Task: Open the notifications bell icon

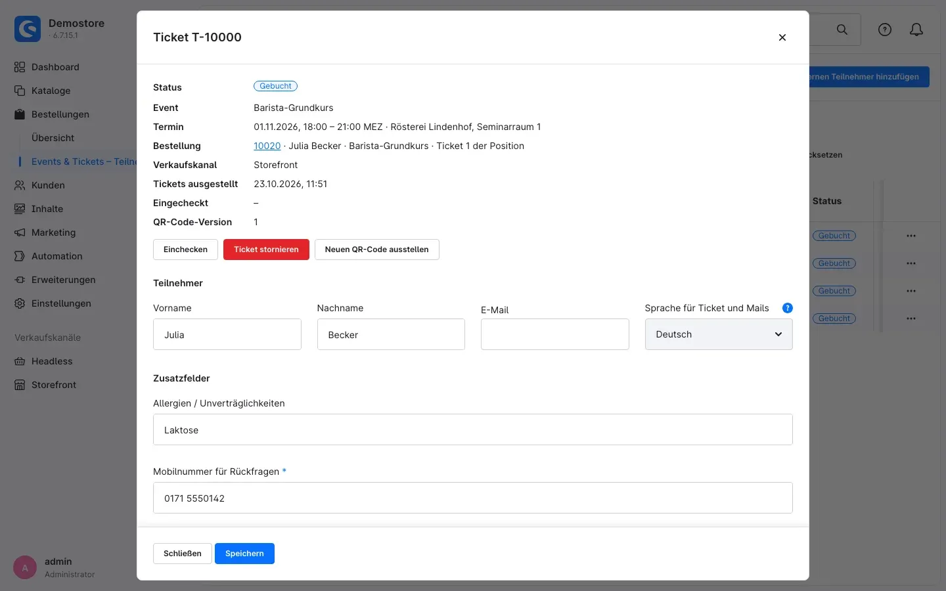Action: click(916, 30)
